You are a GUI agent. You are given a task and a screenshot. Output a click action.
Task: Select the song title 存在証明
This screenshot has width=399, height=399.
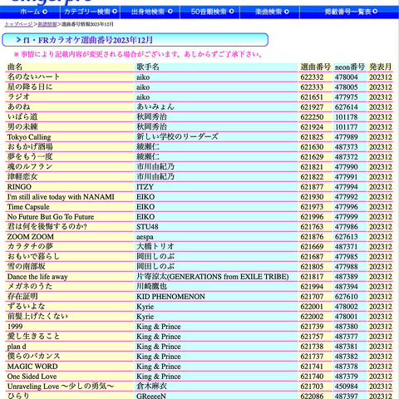pos(22,296)
